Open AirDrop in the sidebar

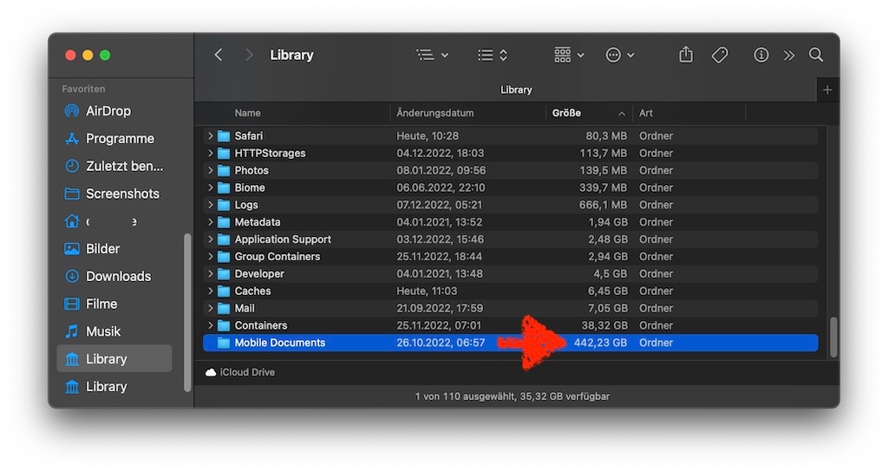coord(108,111)
